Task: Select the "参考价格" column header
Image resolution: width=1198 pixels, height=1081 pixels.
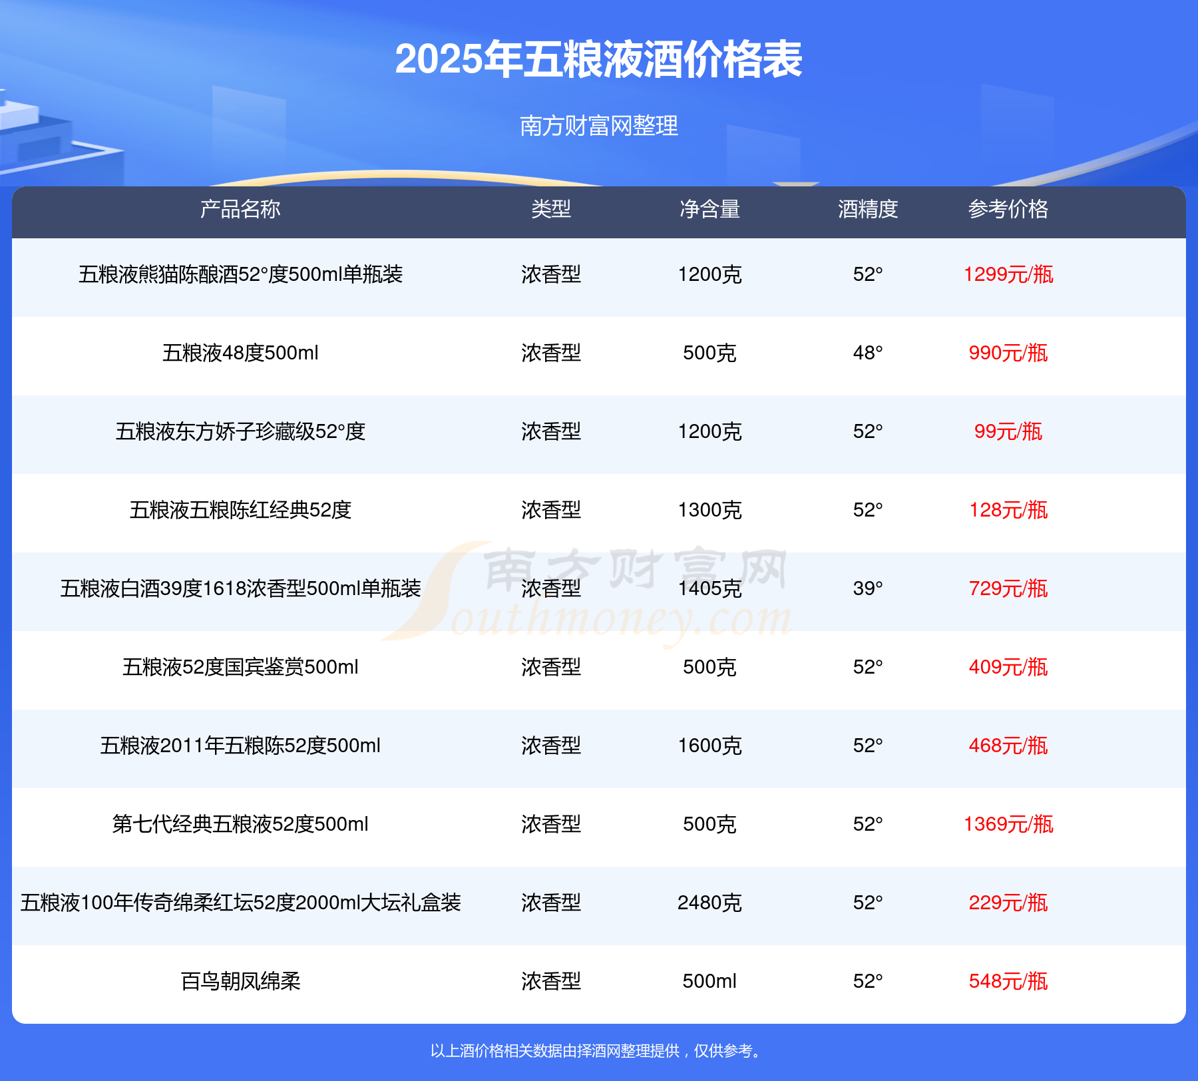Action: (1008, 209)
